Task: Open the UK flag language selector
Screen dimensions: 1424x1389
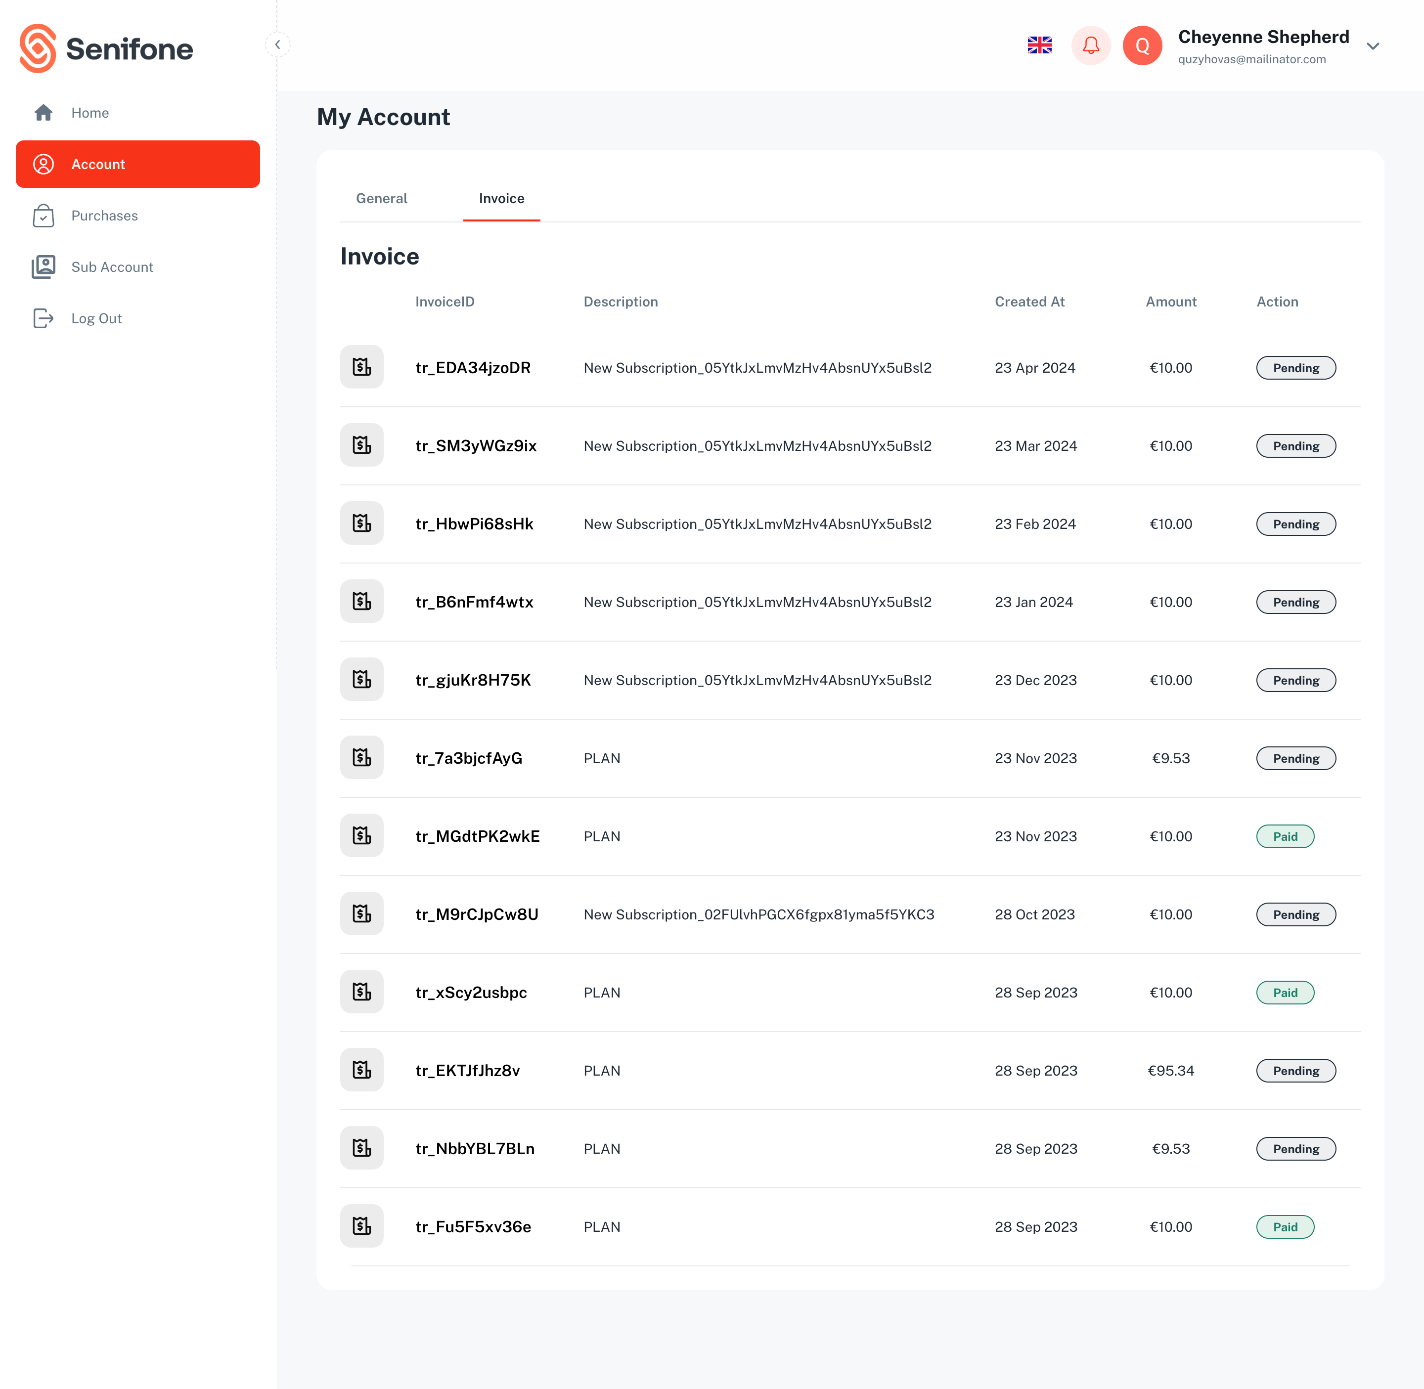Action: 1039,45
